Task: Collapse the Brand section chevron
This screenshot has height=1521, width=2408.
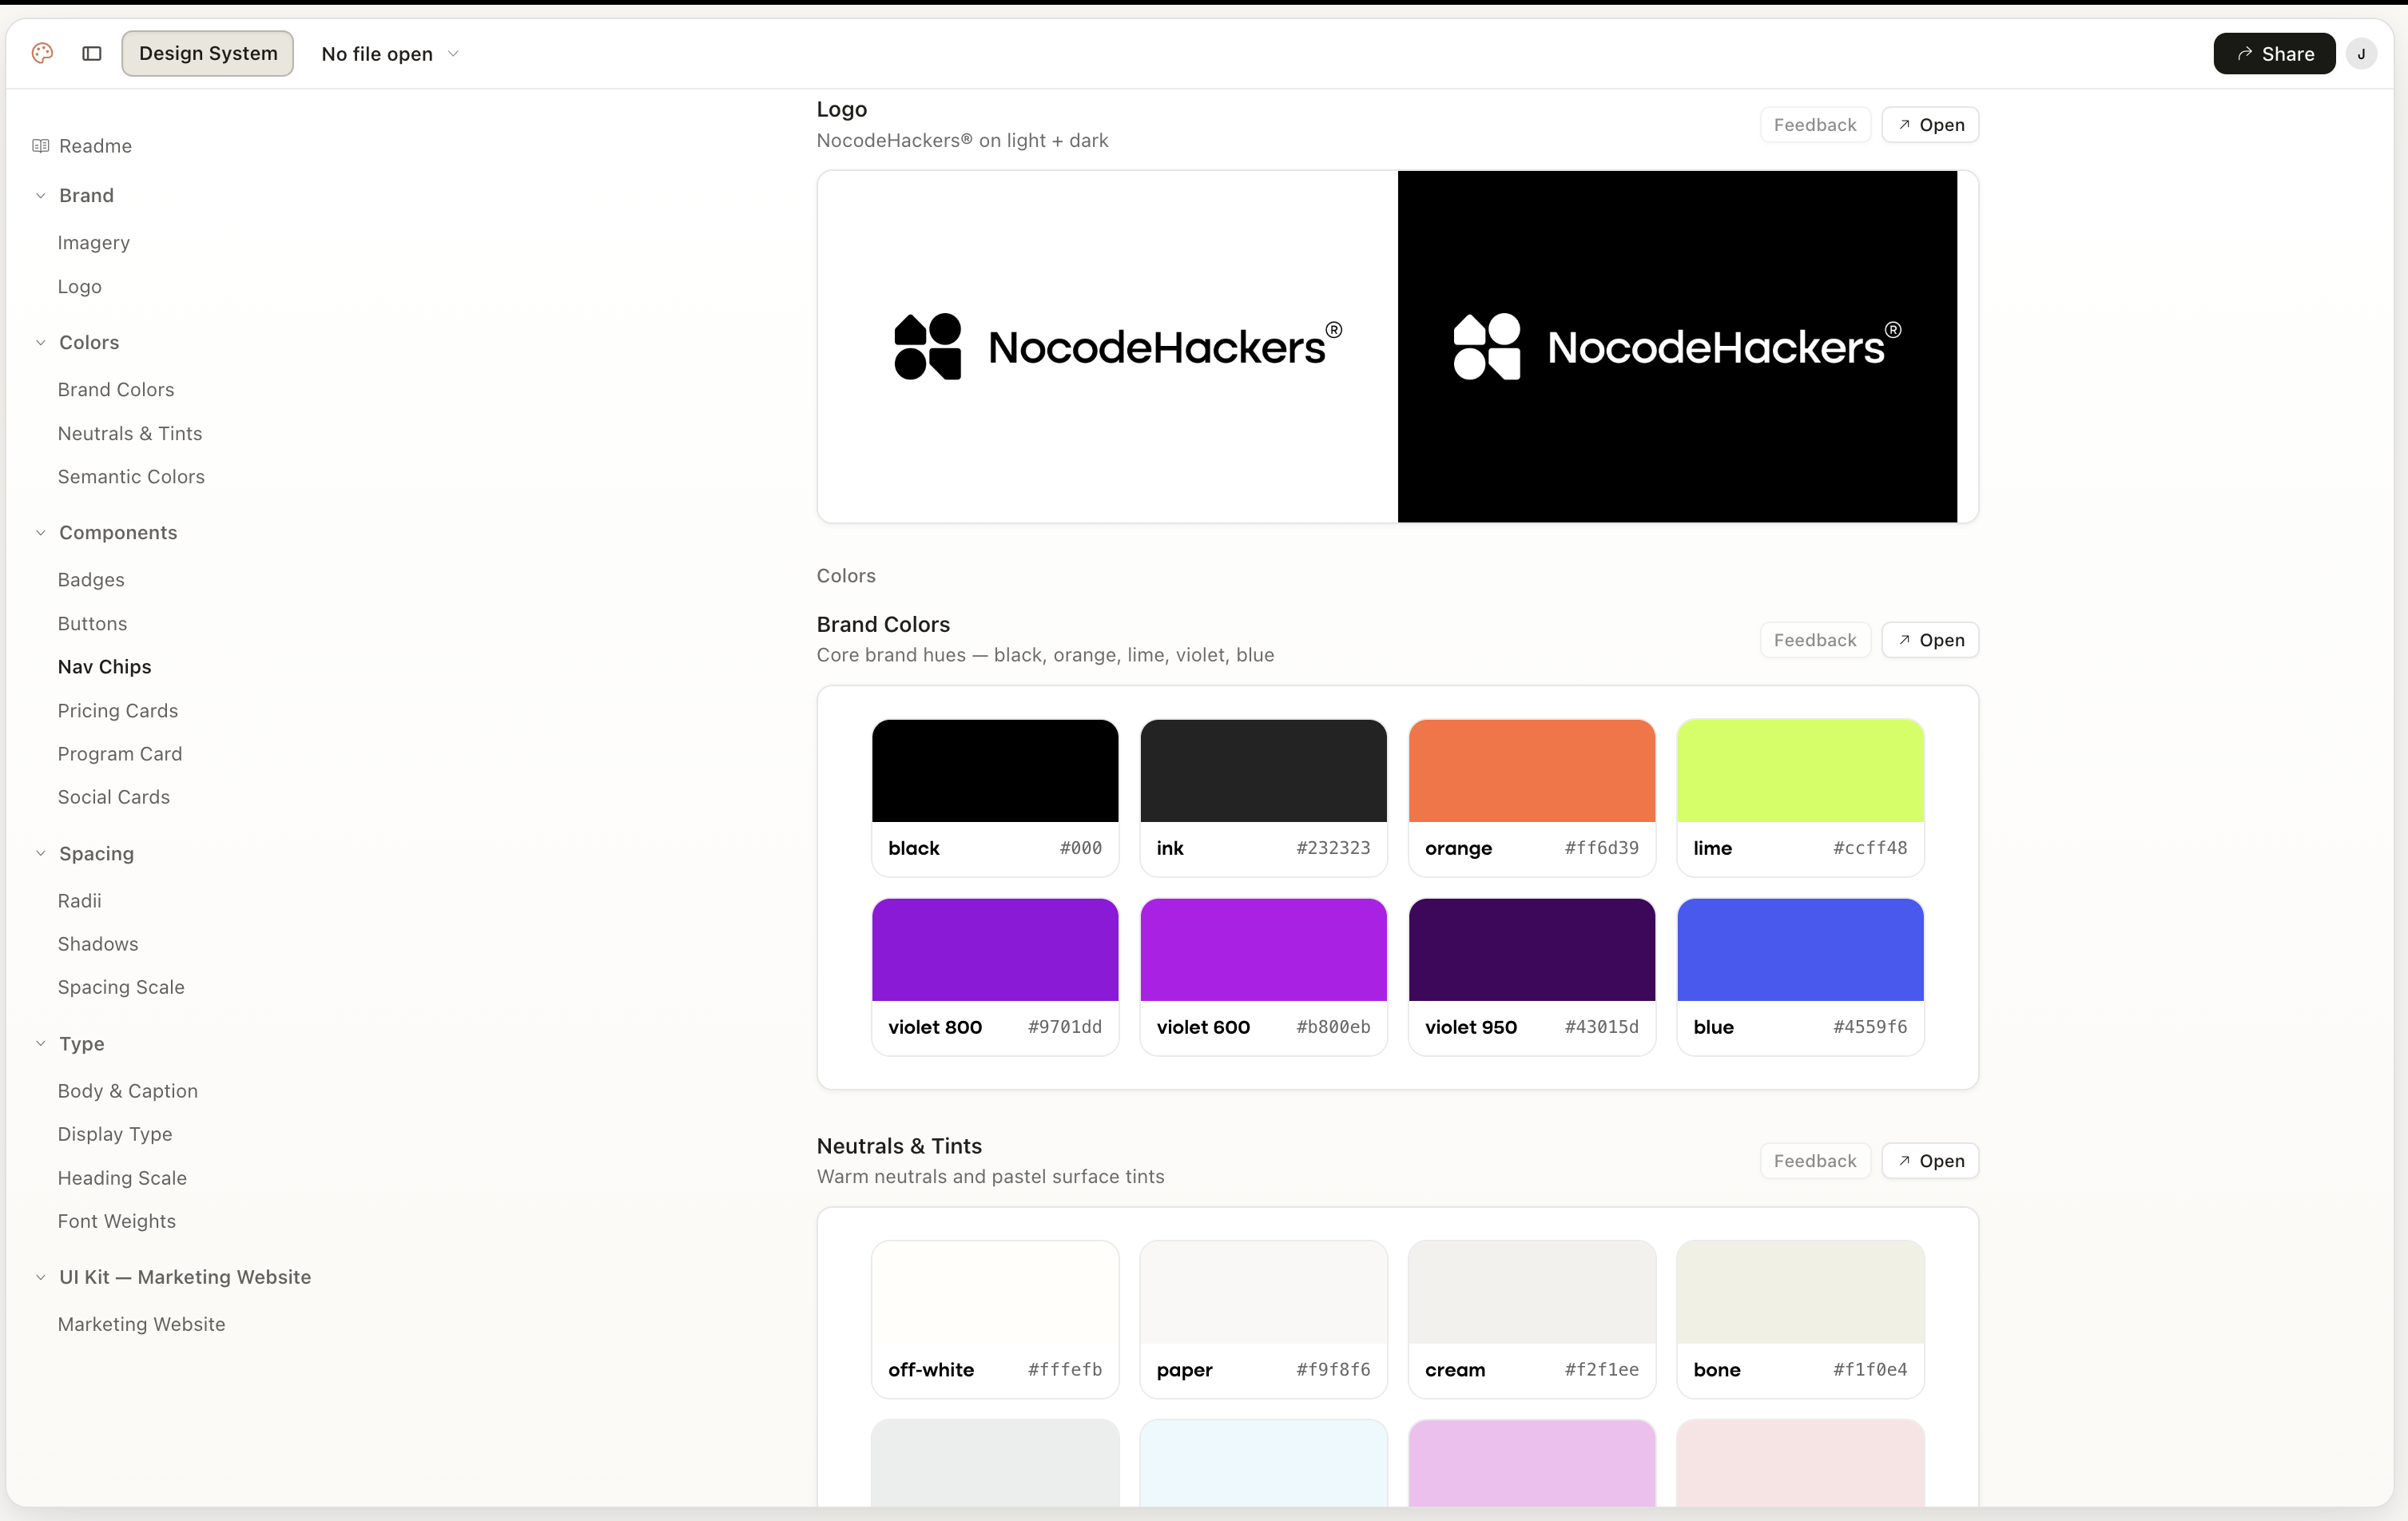Action: tap(41, 196)
